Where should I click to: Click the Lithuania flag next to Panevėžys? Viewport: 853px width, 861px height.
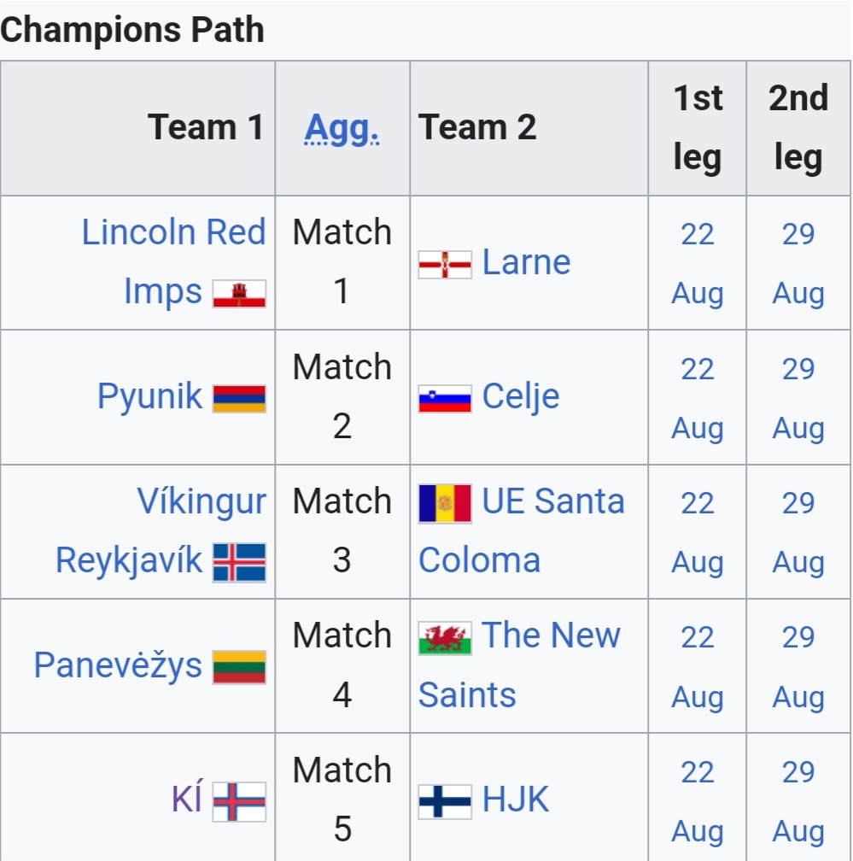239,667
